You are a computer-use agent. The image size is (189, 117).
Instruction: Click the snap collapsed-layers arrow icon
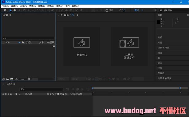coord(119,10)
